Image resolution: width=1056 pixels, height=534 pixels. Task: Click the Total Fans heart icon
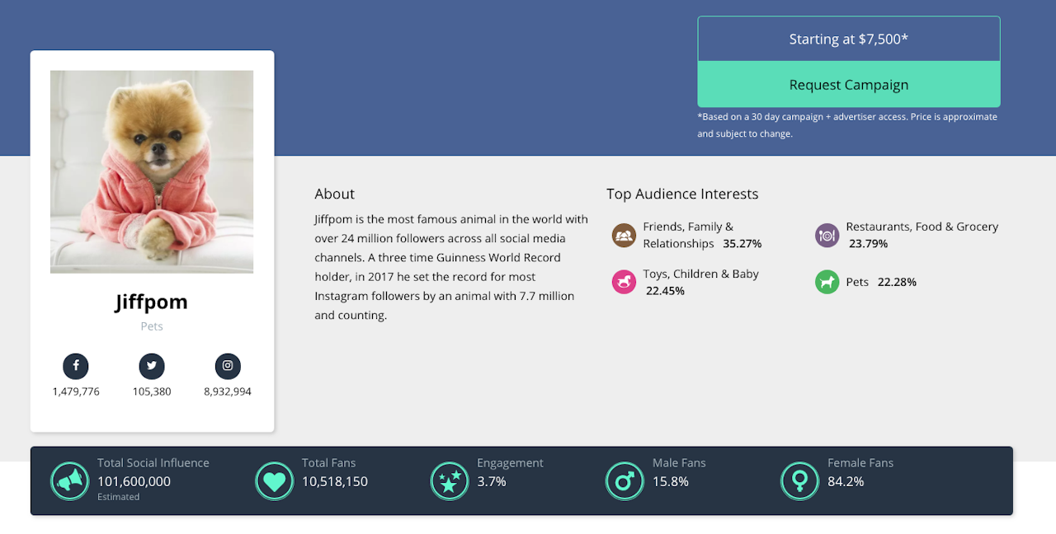click(x=274, y=480)
